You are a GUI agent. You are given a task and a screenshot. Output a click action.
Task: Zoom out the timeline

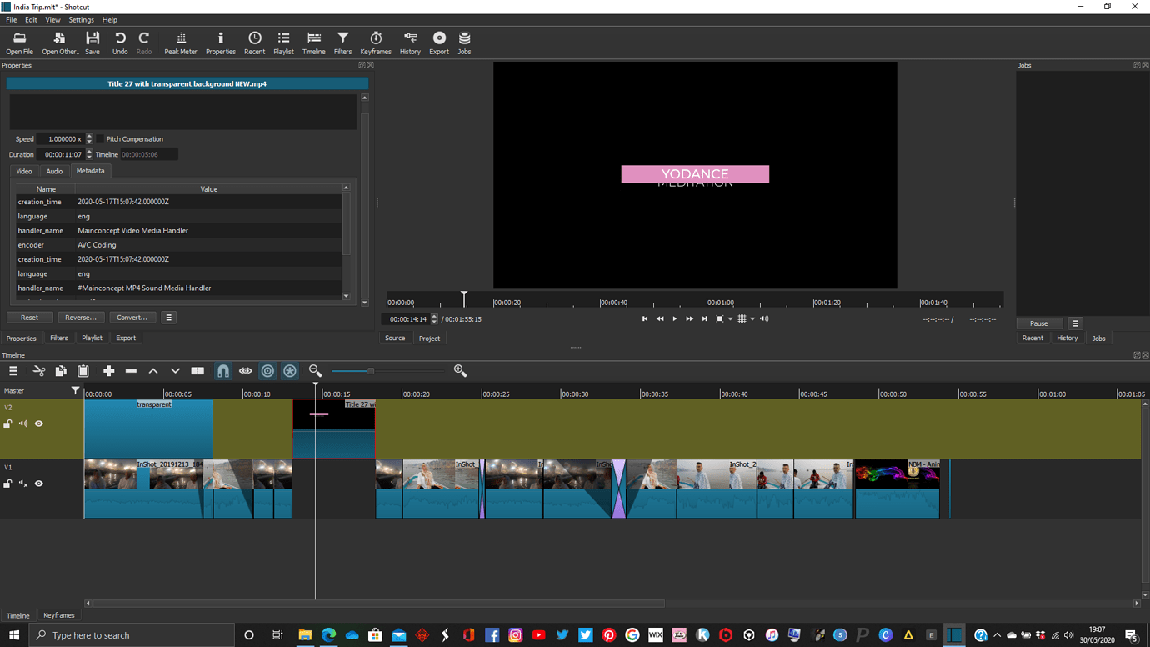click(315, 371)
